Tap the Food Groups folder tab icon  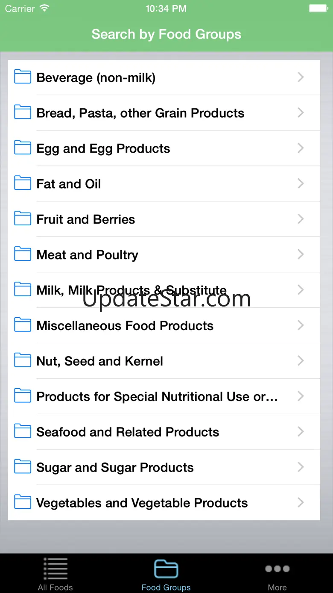(x=166, y=569)
